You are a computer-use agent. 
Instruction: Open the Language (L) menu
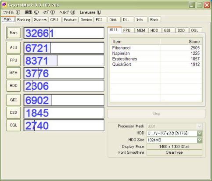coord(90,12)
